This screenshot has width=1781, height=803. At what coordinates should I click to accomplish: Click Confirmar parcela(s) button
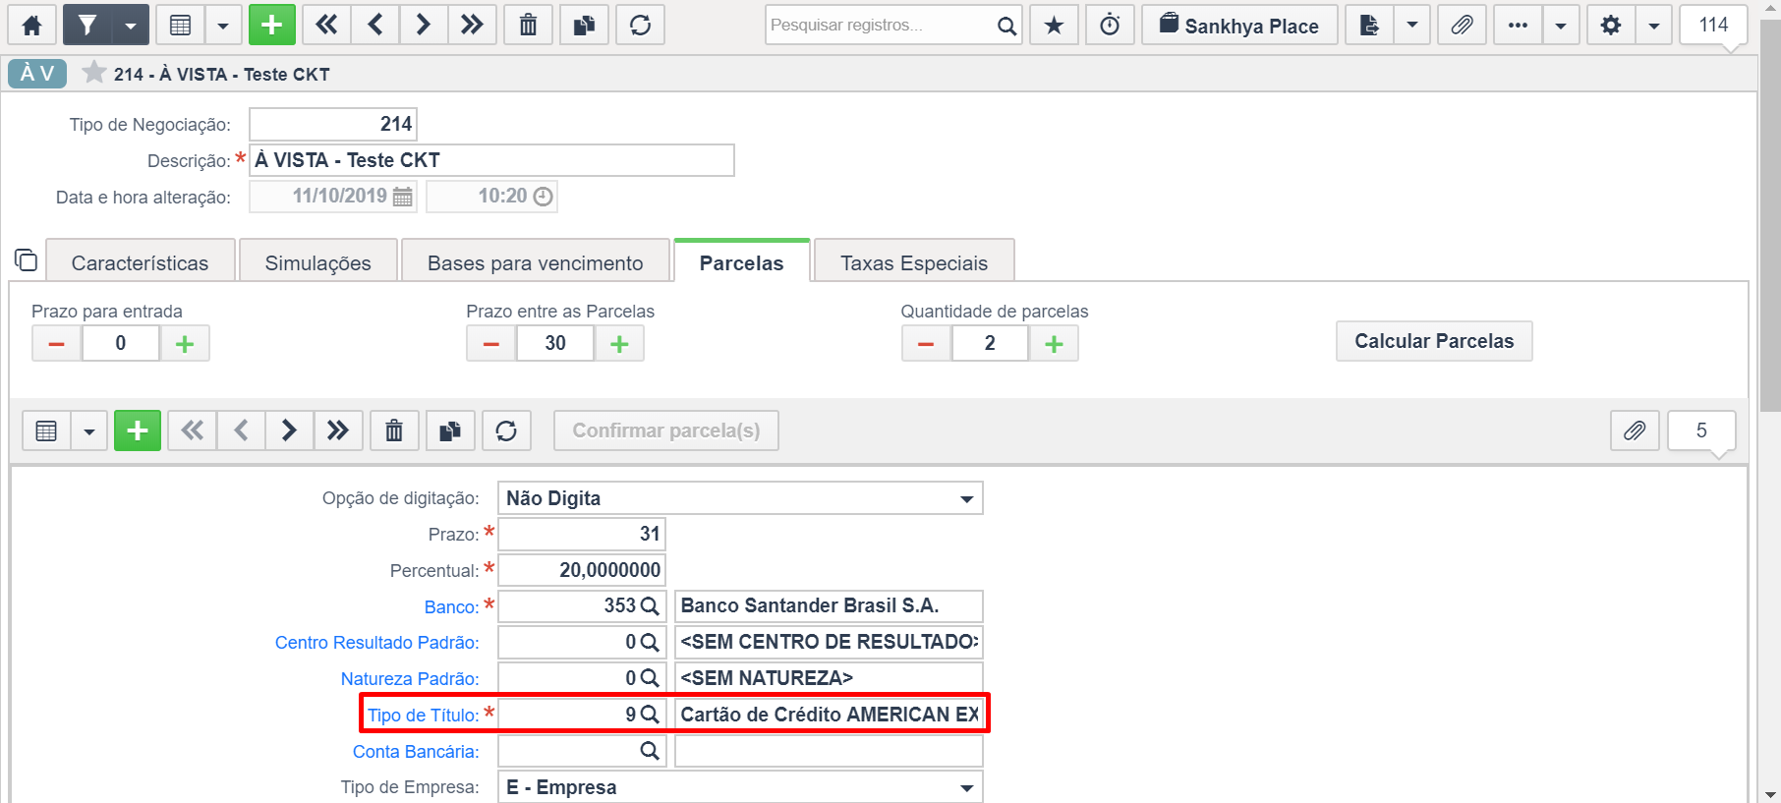pos(666,430)
